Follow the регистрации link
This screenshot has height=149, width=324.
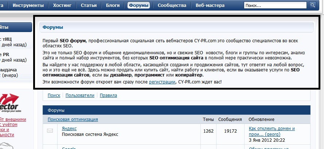click(161, 82)
